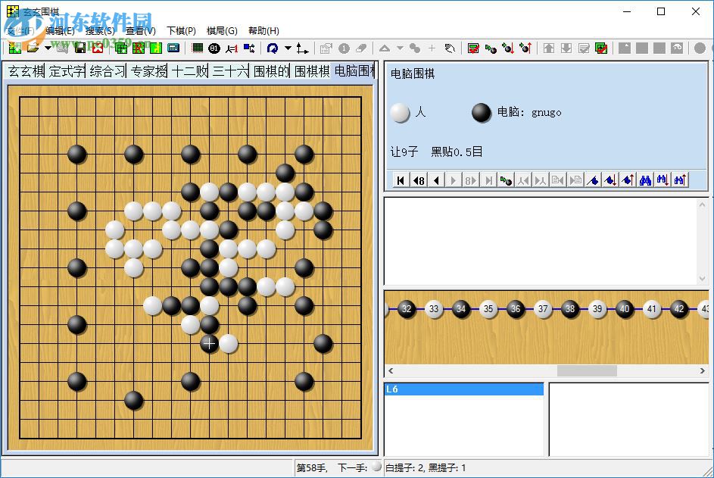The width and height of the screenshot is (714, 478).
Task: Toggle board coordinates display
Action: 198,48
